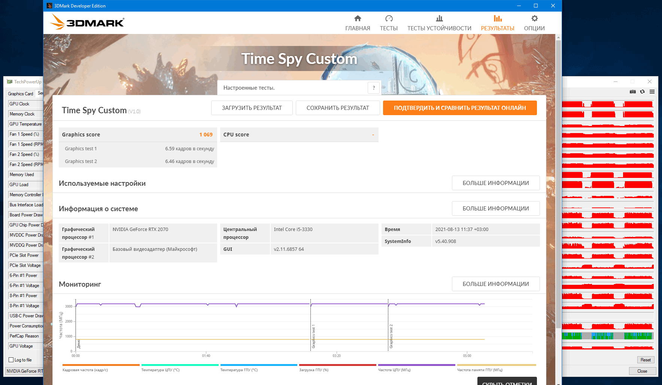Toggle Частота памяти ГПУ legend color bar

(x=496, y=365)
